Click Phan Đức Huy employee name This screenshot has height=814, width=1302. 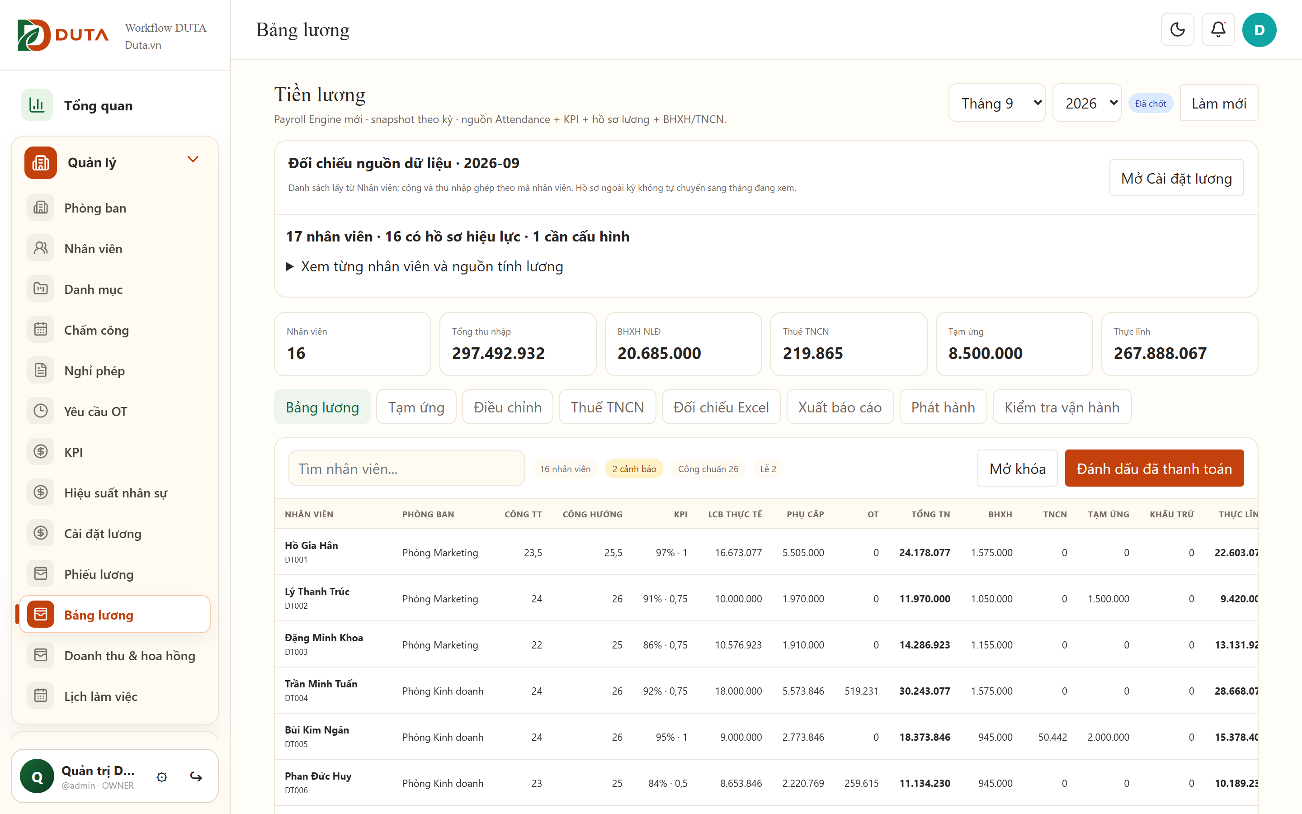coord(318,776)
